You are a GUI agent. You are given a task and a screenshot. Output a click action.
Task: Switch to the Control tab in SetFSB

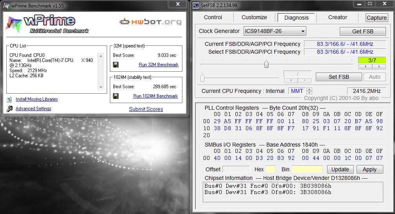[x=213, y=17]
